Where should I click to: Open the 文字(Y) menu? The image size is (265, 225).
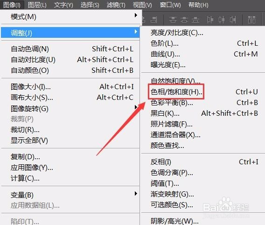[x=63, y=5]
